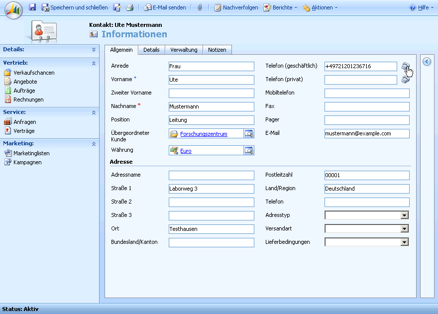This screenshot has width=438, height=314.
Task: Click the contact card image
Action: pyautogui.click(x=44, y=31)
